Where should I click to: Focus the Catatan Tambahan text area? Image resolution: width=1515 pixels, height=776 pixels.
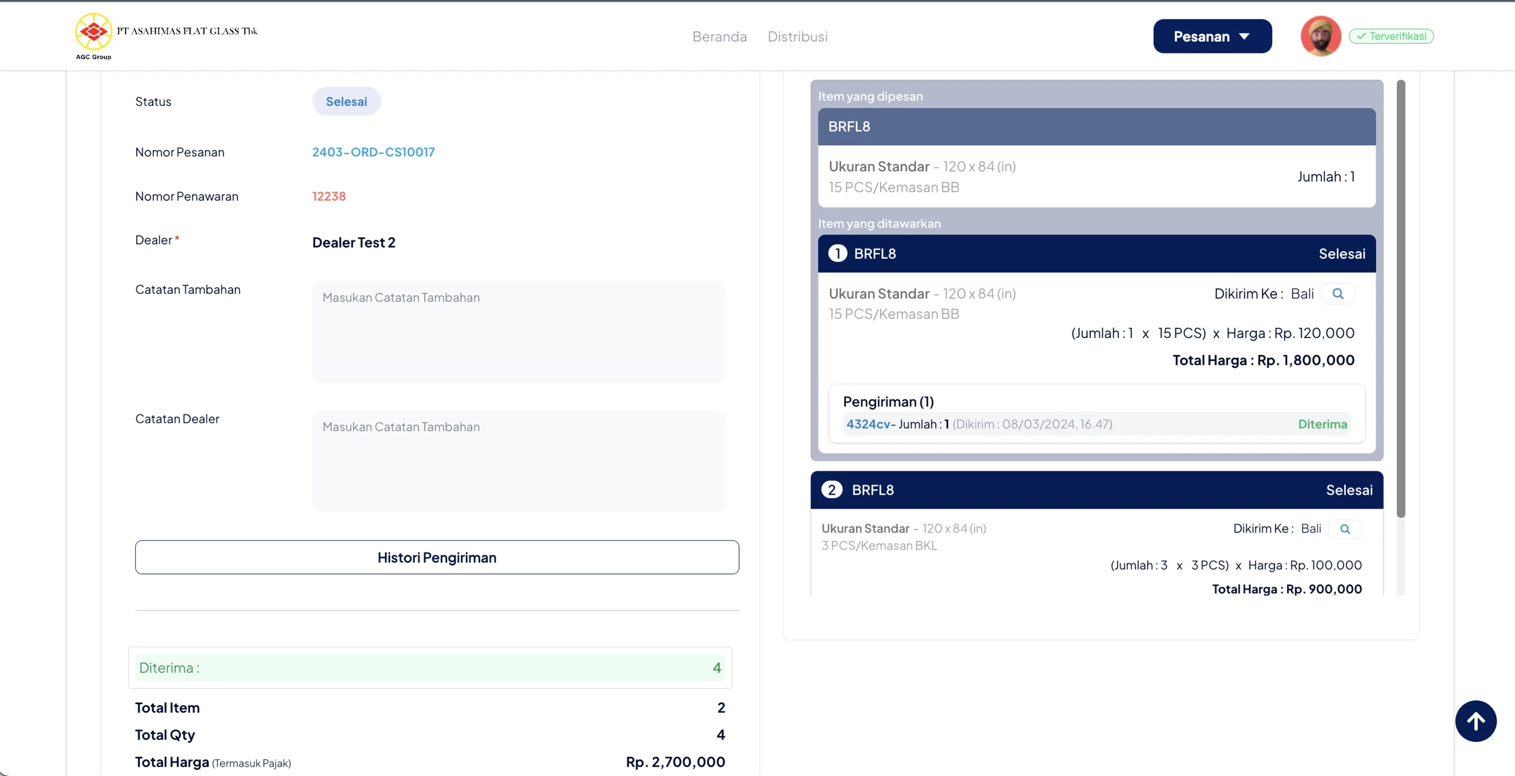519,332
